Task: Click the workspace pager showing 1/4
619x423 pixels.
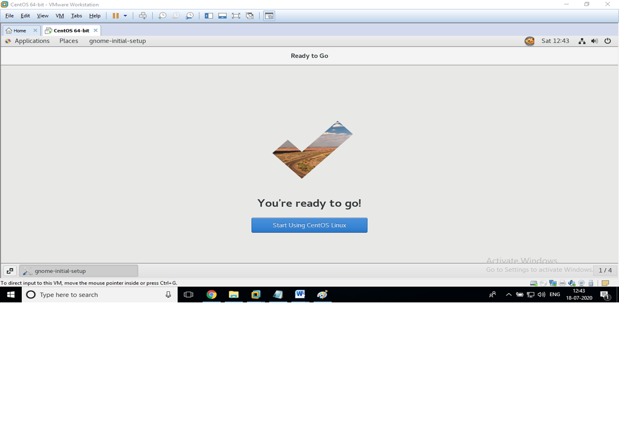Action: (x=605, y=270)
